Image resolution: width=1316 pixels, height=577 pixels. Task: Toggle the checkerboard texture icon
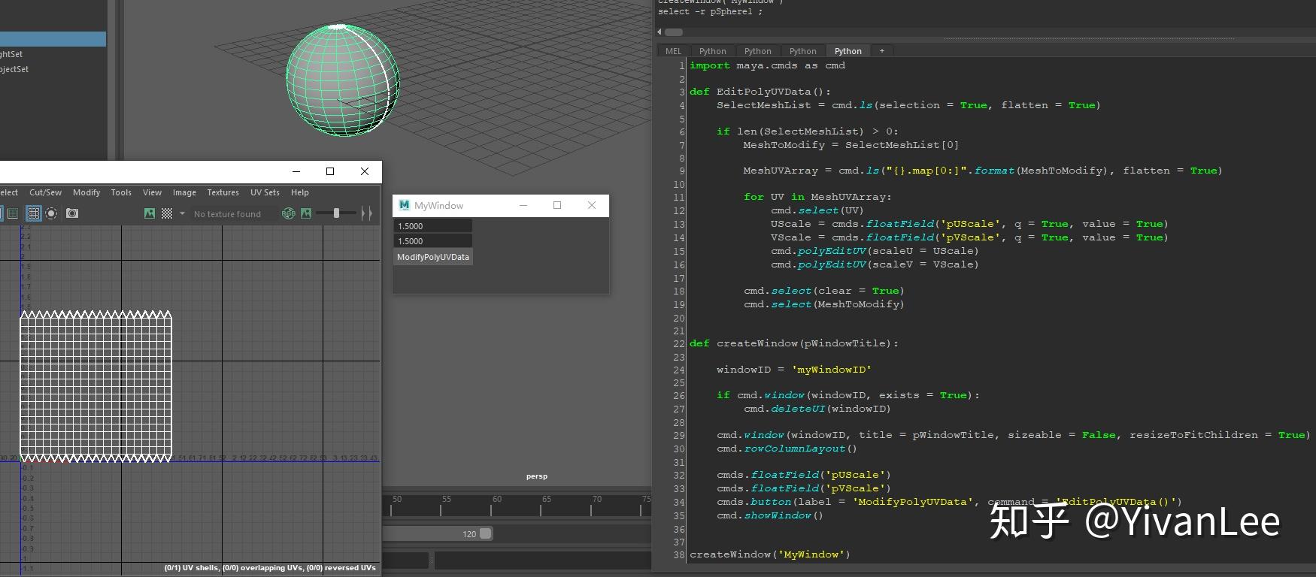point(167,213)
